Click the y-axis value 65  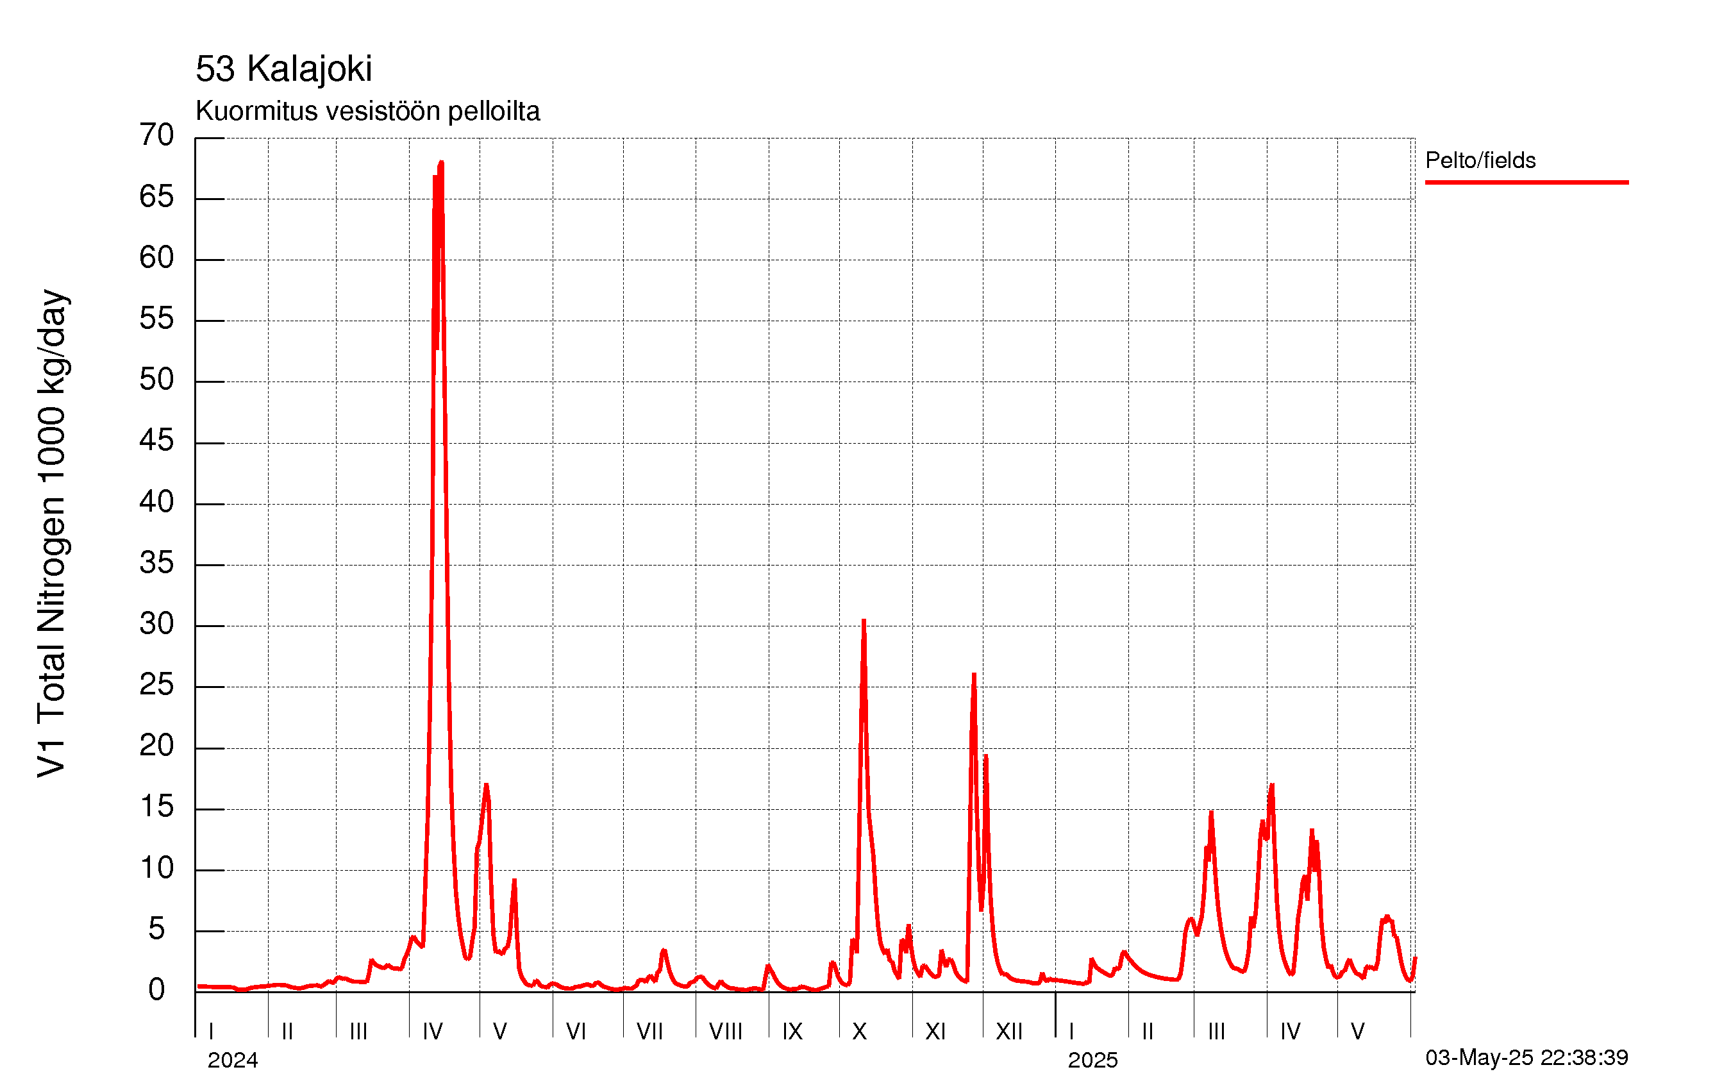pos(156,196)
